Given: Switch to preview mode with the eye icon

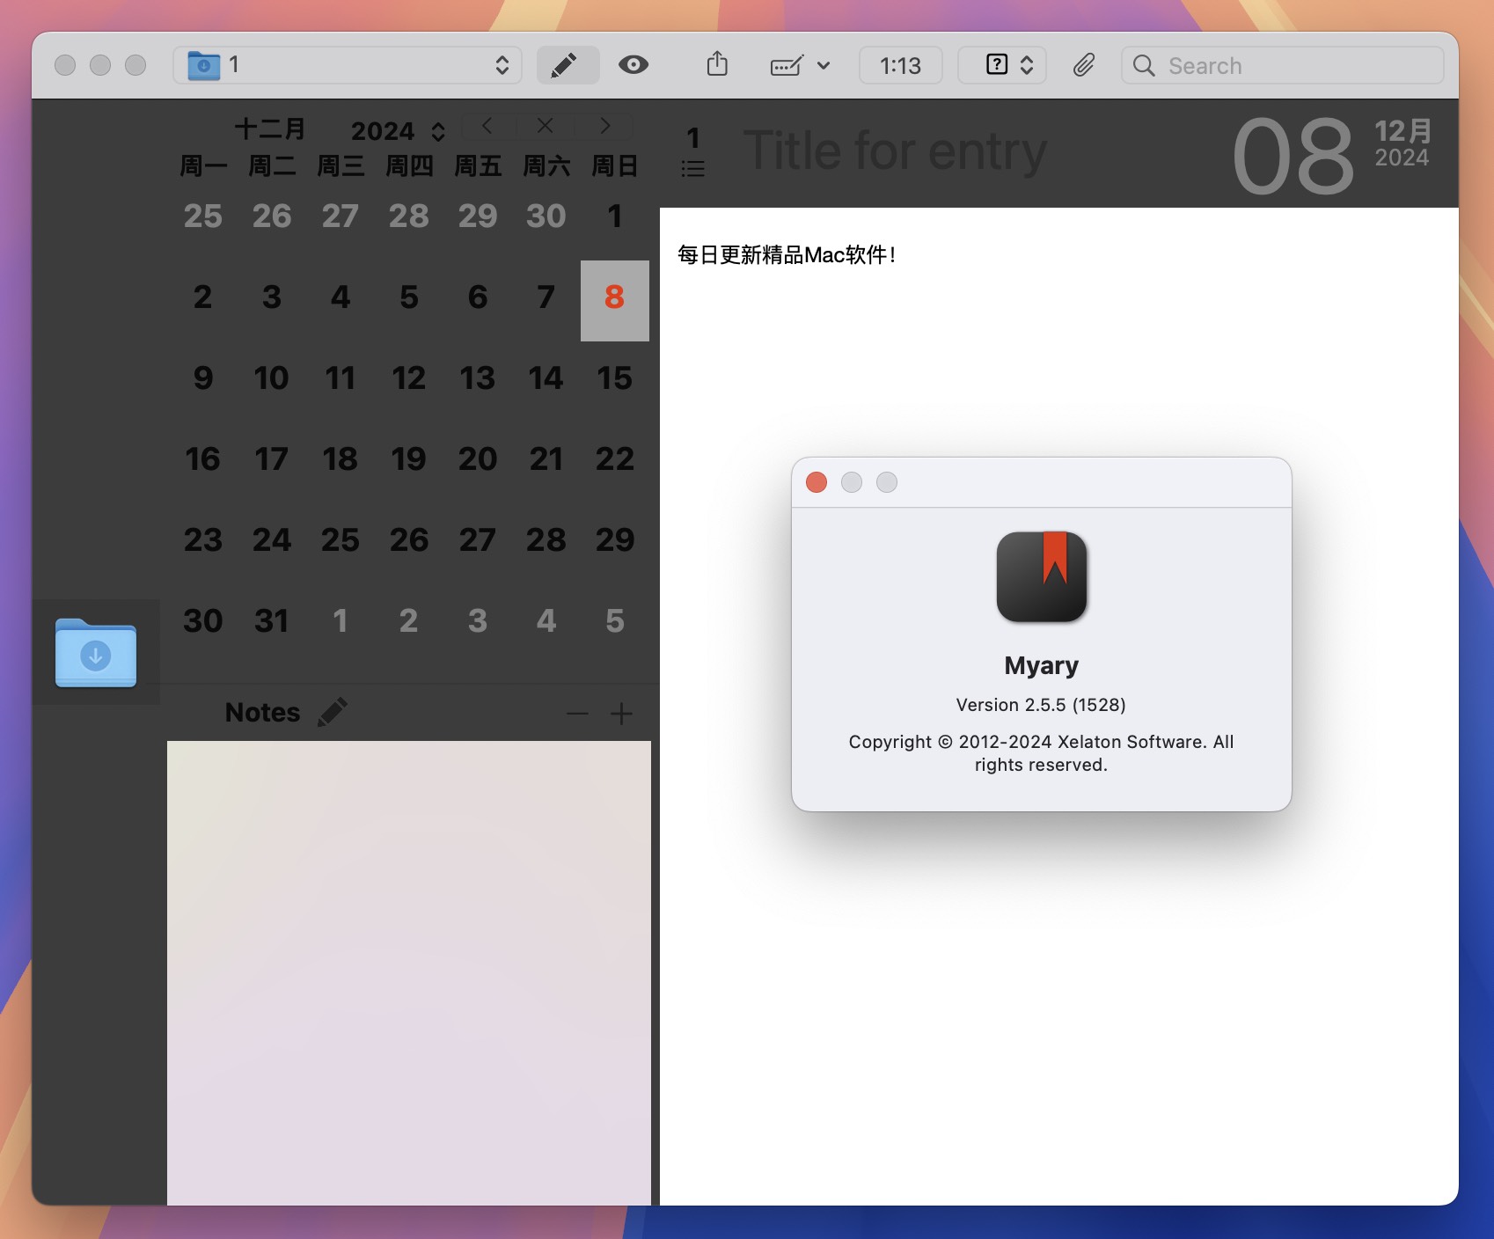Looking at the screenshot, I should tap(633, 65).
